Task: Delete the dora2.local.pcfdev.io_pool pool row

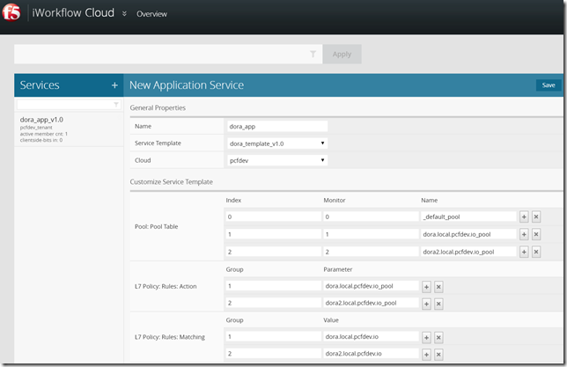Action: (x=536, y=252)
